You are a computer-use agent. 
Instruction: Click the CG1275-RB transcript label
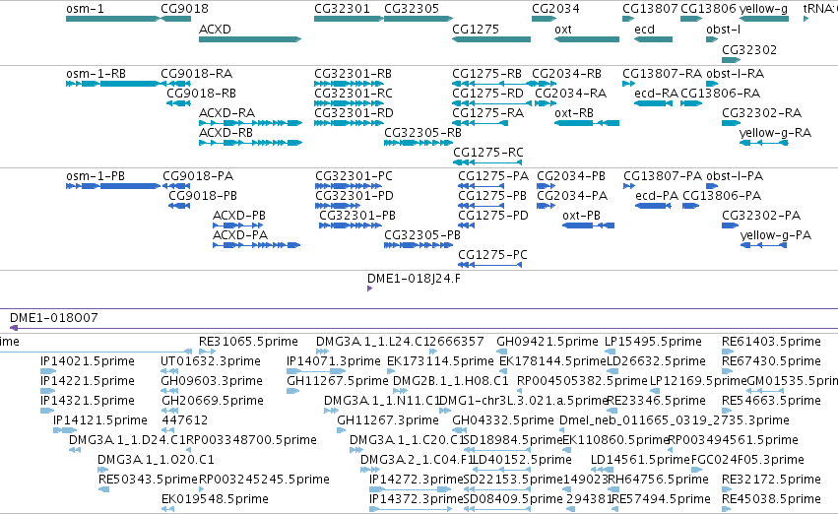486,74
